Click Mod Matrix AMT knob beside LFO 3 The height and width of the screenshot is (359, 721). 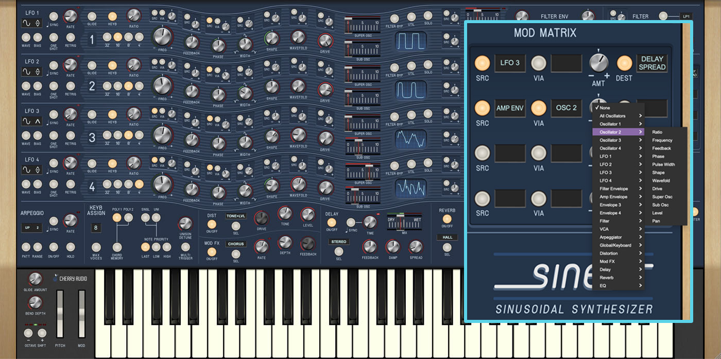(598, 62)
